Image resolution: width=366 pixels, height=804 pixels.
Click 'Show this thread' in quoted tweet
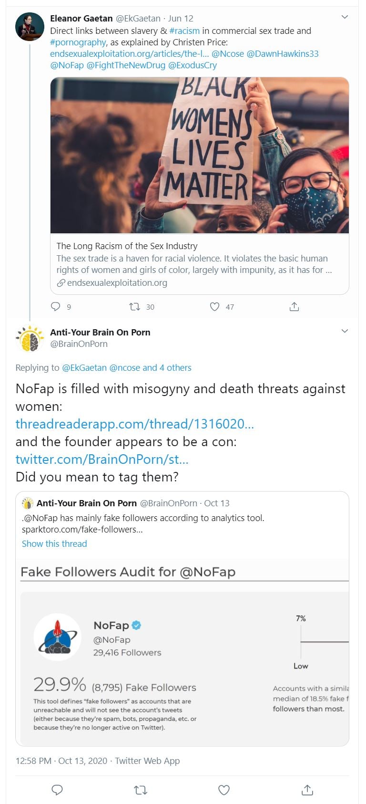[54, 544]
